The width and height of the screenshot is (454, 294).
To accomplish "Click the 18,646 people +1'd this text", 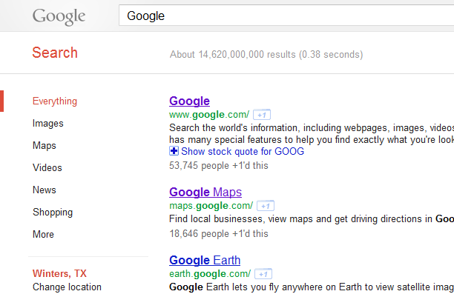I will 219,233.
